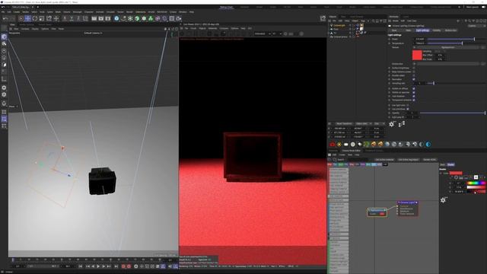Select the highlighted Move tool
487x274 pixels.
[x=27, y=18]
